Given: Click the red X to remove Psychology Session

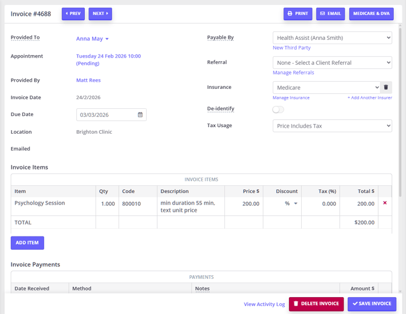Looking at the screenshot, I should 385,203.
